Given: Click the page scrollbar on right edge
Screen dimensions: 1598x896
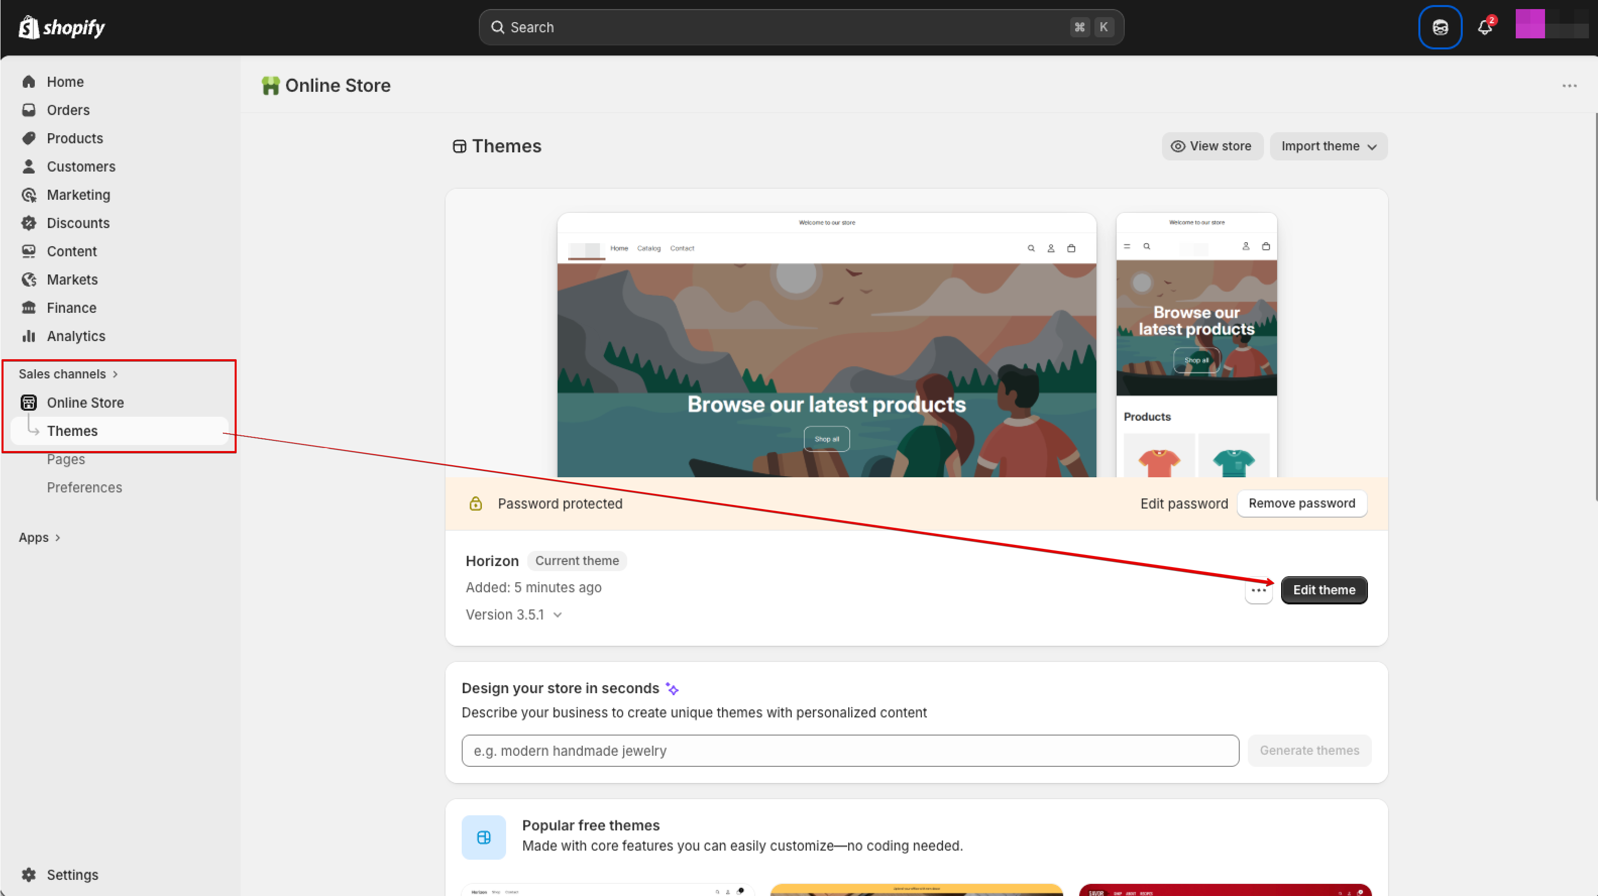Looking at the screenshot, I should [x=1595, y=306].
